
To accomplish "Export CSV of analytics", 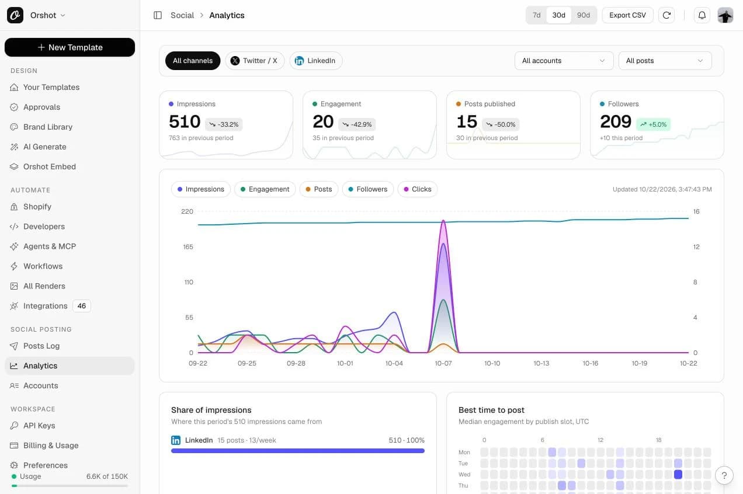I will 627,15.
